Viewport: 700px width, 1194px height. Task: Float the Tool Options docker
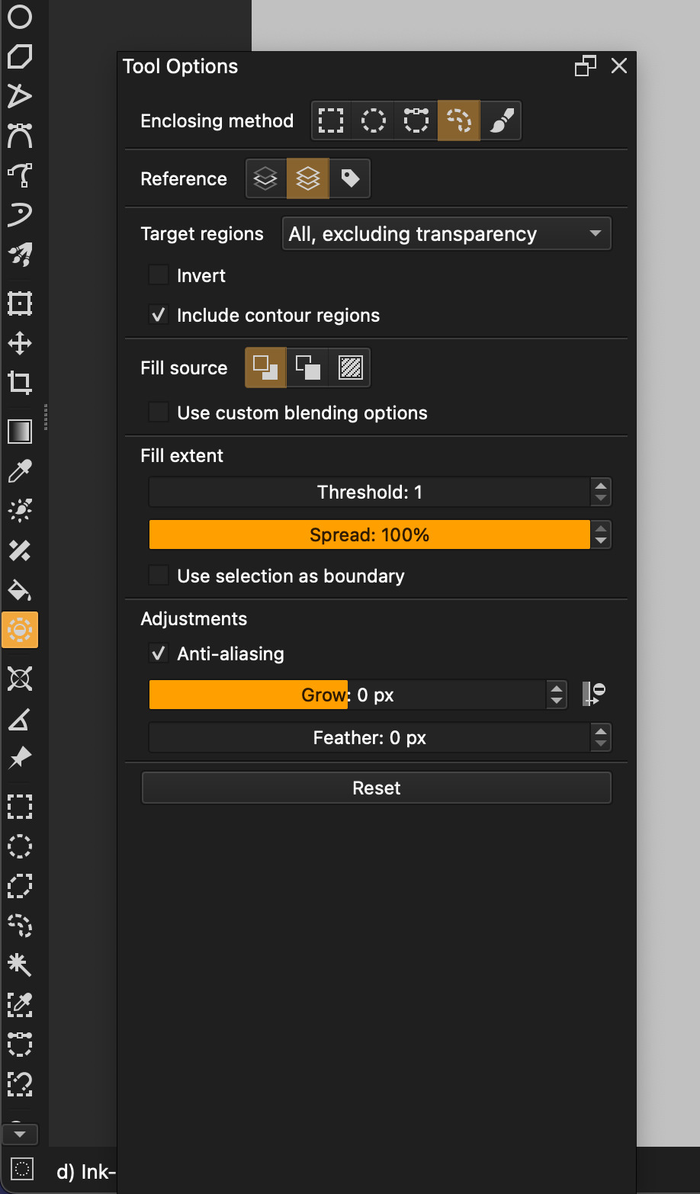[x=585, y=66]
